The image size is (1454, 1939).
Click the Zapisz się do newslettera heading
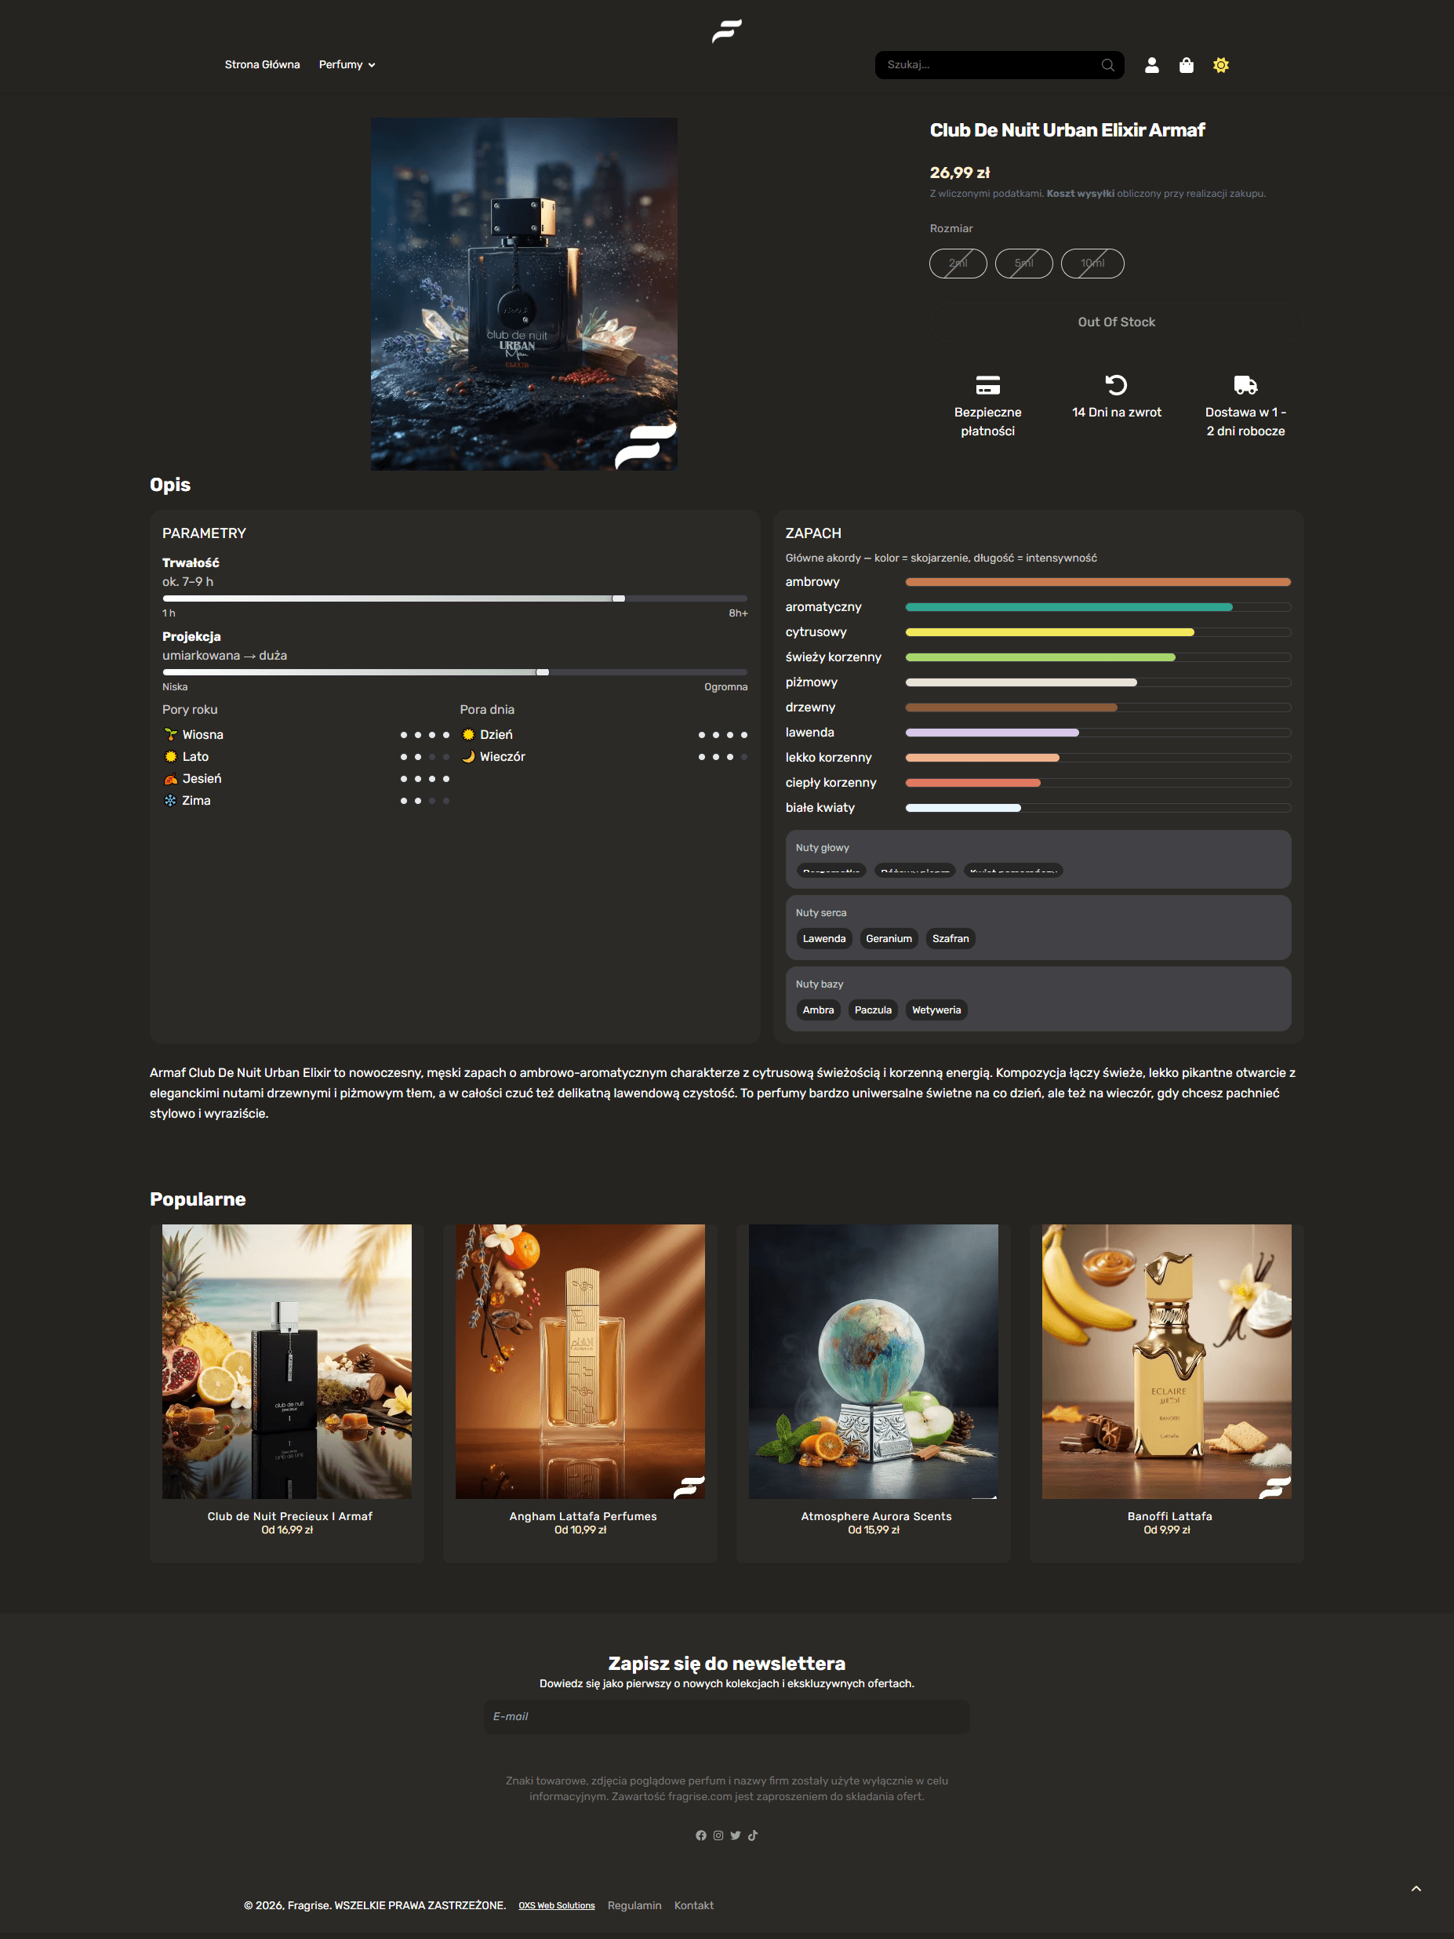726,1664
